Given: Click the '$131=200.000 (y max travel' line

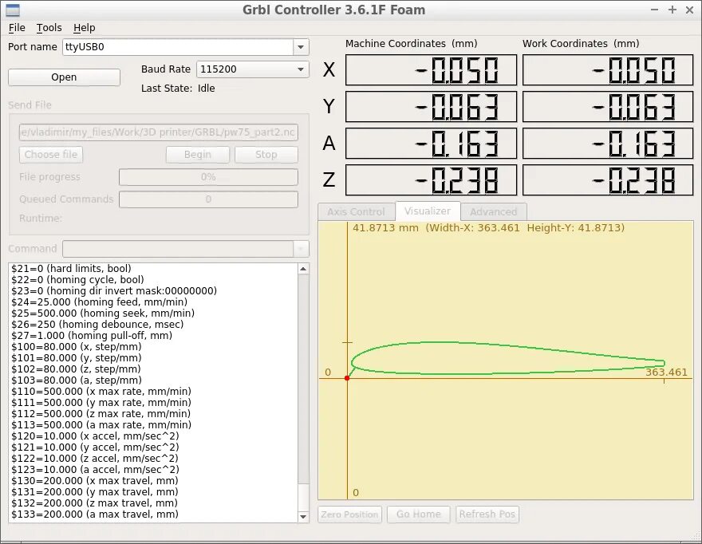Looking at the screenshot, I should pyautogui.click(x=94, y=492).
